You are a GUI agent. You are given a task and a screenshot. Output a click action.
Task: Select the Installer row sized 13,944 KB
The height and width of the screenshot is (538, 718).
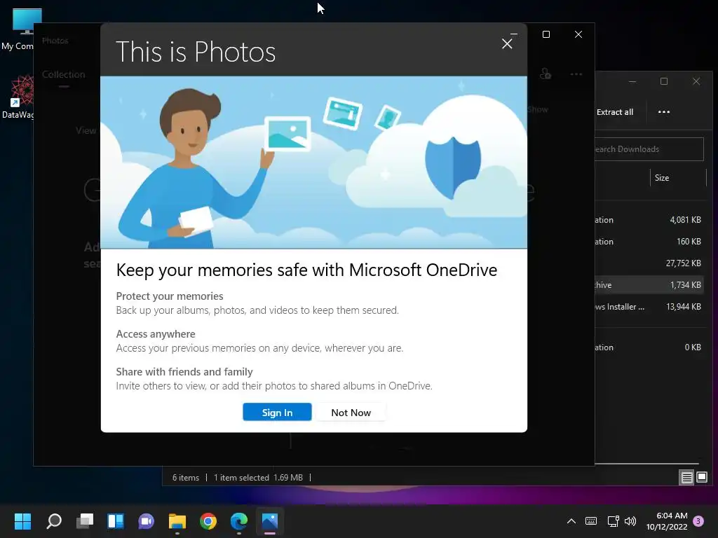[649, 307]
